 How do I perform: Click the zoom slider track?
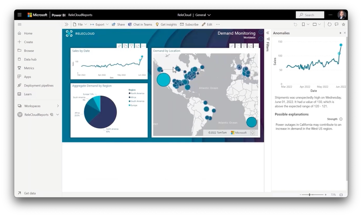click(313, 195)
